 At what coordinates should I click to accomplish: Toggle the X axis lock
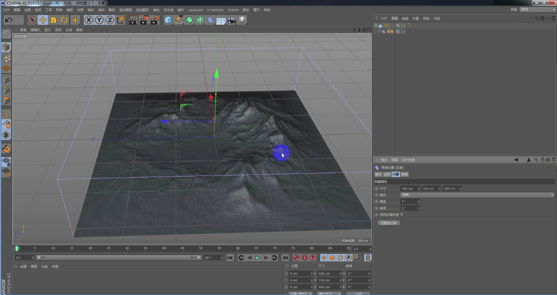tap(89, 20)
